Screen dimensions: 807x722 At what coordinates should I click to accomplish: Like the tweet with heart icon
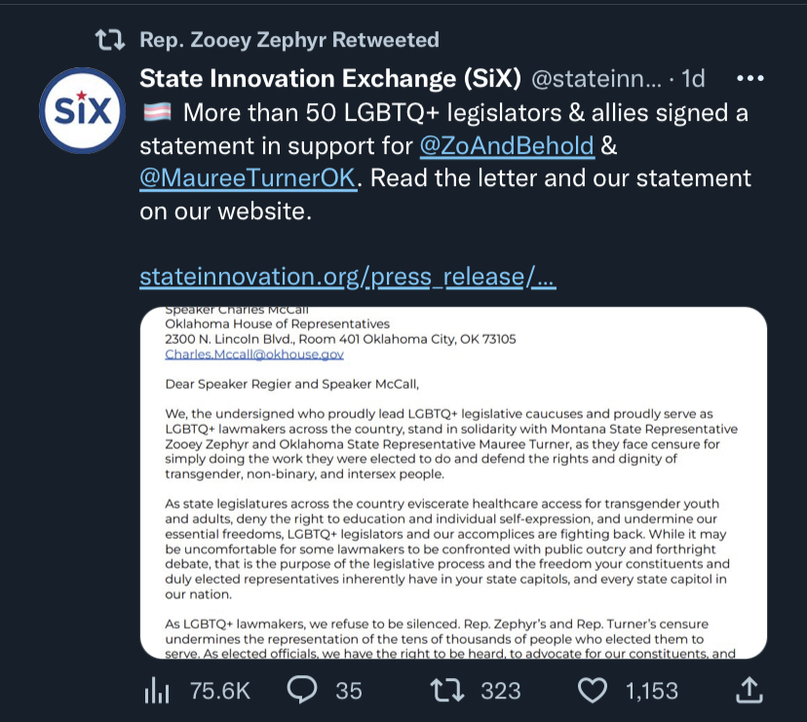pyautogui.click(x=593, y=691)
